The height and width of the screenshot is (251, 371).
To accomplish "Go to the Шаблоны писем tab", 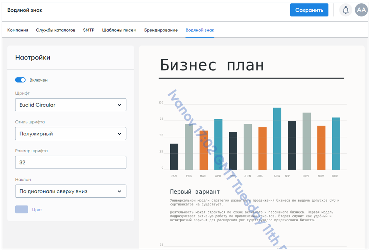I will coord(119,30).
